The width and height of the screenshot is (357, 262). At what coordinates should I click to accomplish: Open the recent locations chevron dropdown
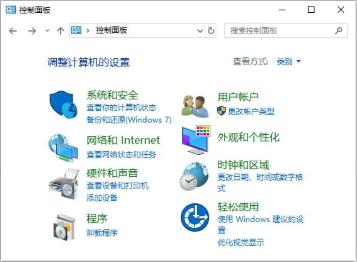coord(47,31)
